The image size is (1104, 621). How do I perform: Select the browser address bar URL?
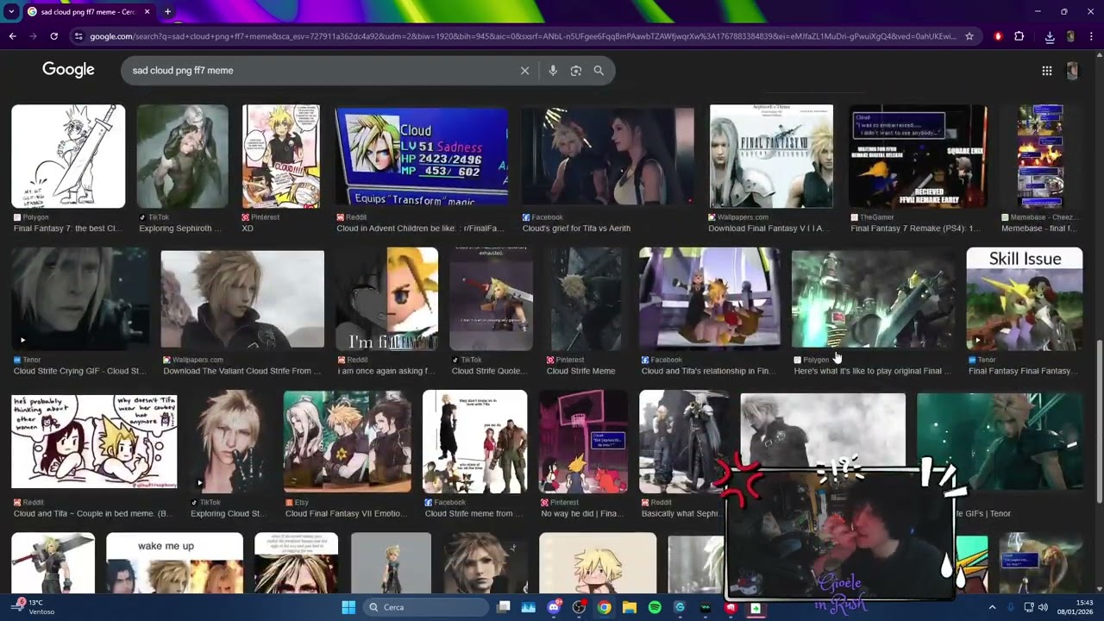click(x=522, y=36)
